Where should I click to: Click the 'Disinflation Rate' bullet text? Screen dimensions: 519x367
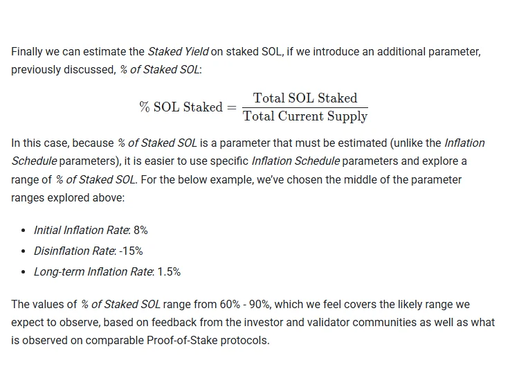pyautogui.click(x=74, y=251)
